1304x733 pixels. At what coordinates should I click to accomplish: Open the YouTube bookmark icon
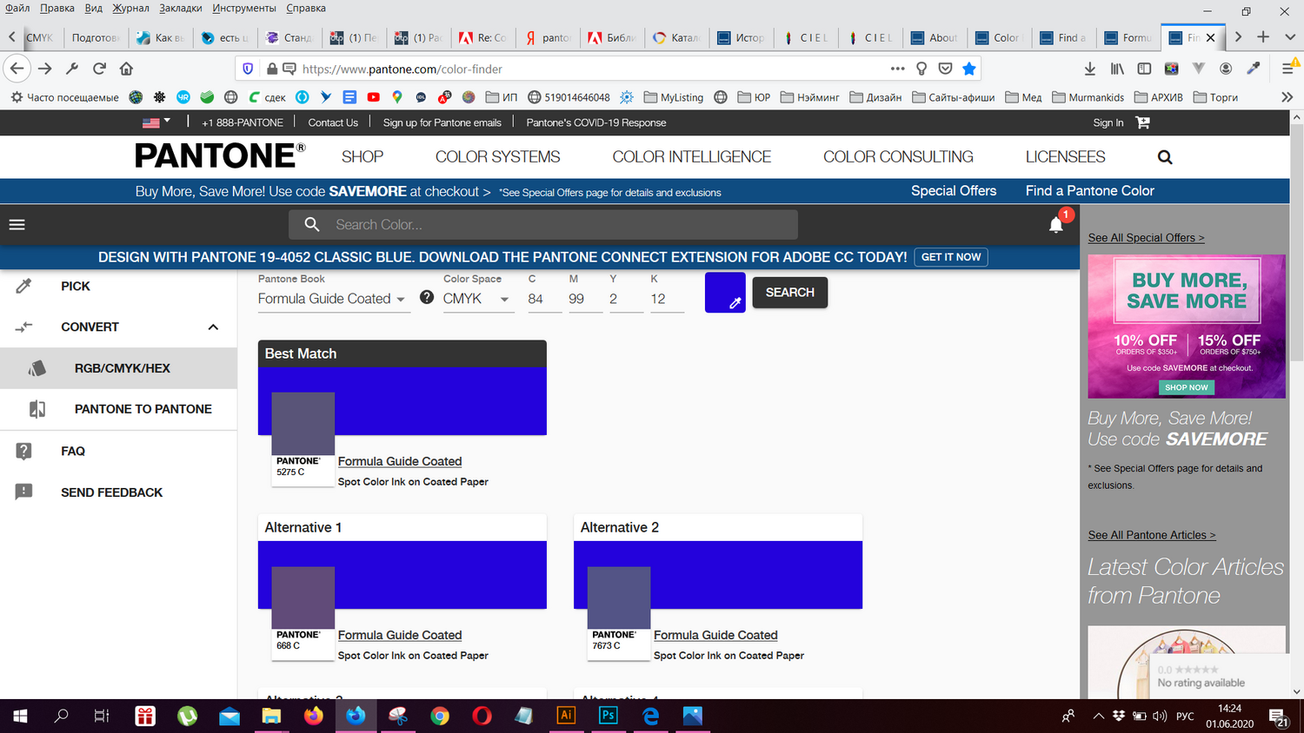pyautogui.click(x=373, y=97)
